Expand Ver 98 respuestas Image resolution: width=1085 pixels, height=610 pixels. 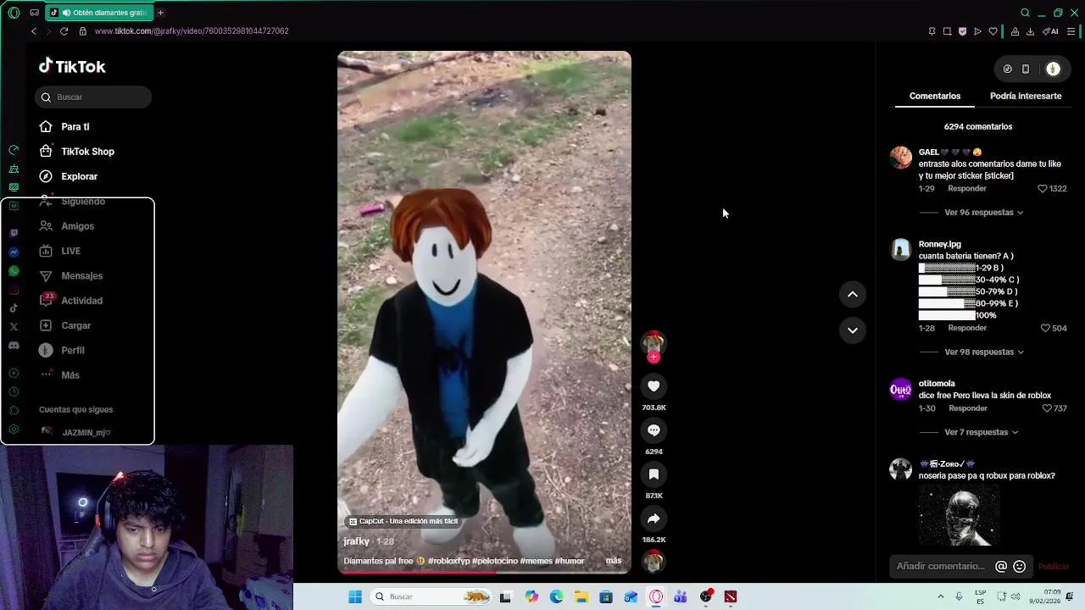[x=983, y=352]
